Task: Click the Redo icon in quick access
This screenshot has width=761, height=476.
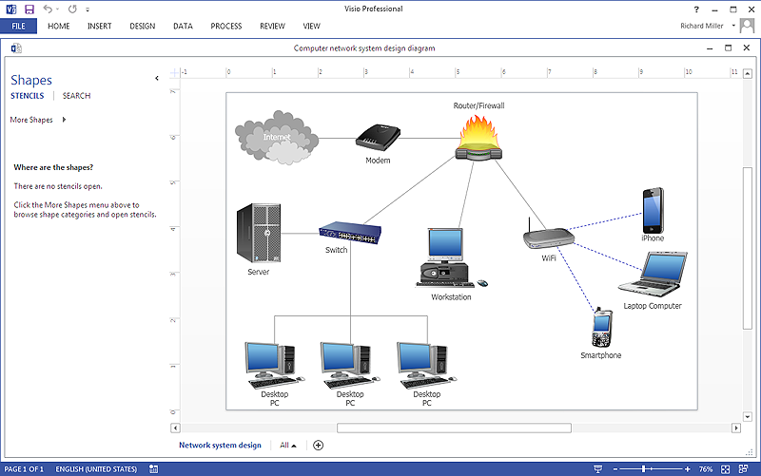Action: (72, 9)
